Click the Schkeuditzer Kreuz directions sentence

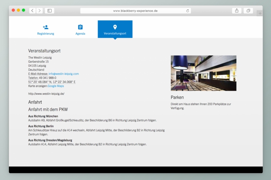[x=96, y=132]
